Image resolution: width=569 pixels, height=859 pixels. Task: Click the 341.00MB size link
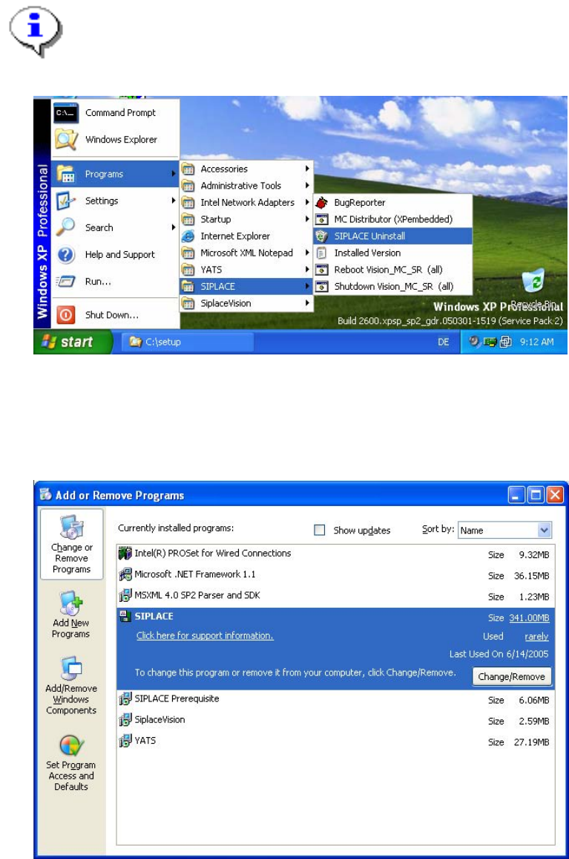coord(529,618)
